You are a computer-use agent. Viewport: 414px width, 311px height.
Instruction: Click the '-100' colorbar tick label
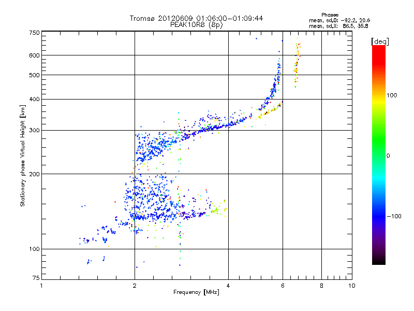(x=394, y=216)
